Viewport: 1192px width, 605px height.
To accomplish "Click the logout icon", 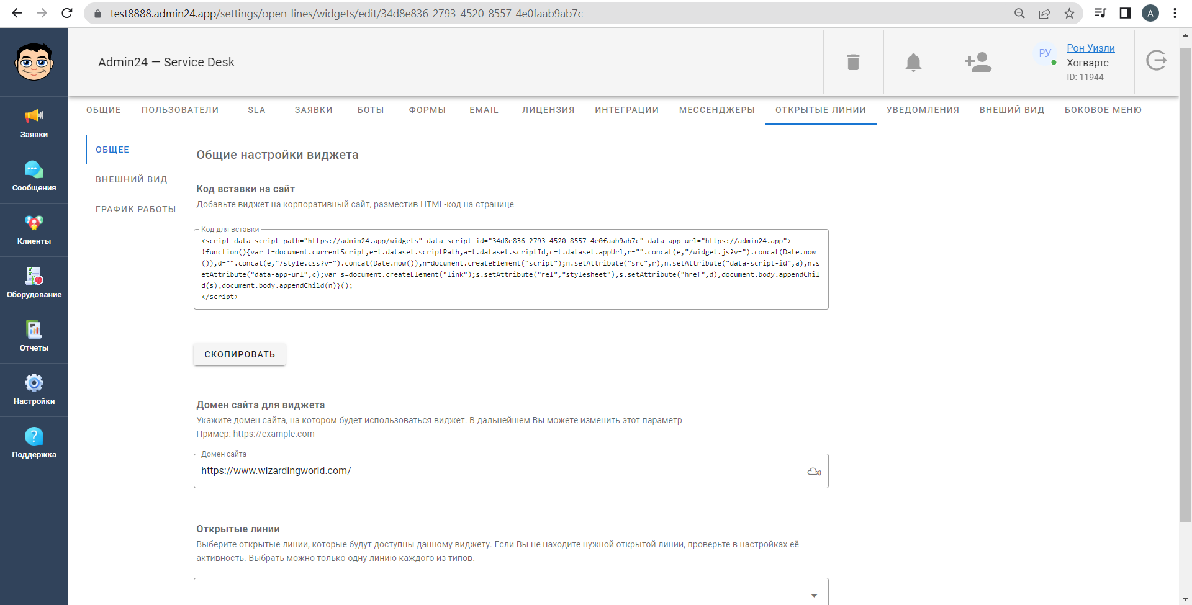I will 1156,60.
